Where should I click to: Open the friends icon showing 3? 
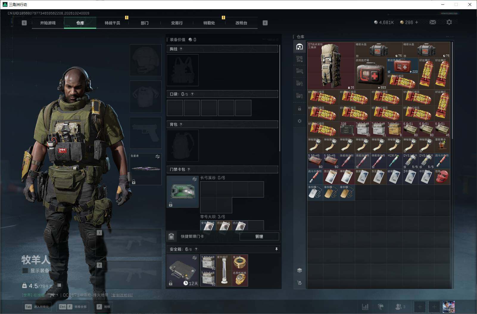tap(400, 307)
